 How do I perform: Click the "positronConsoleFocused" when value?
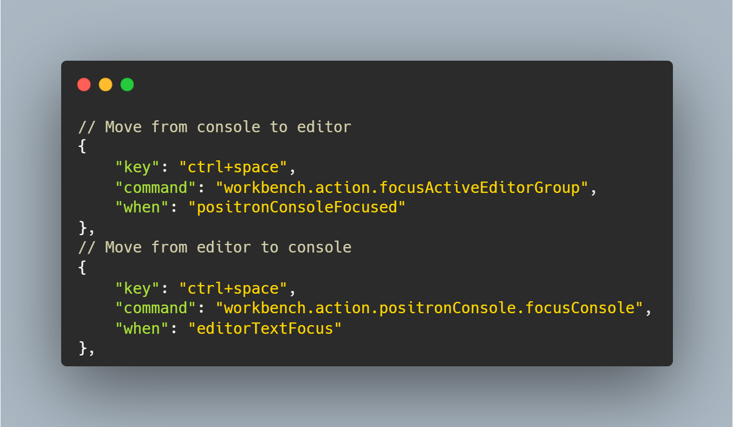click(297, 208)
